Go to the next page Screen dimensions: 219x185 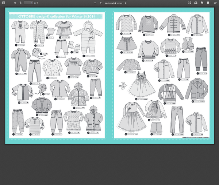pos(20,3)
